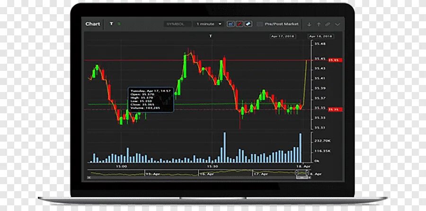This screenshot has height=211, width=426.
Task: Click the Chart panel title
Action: 93,24
